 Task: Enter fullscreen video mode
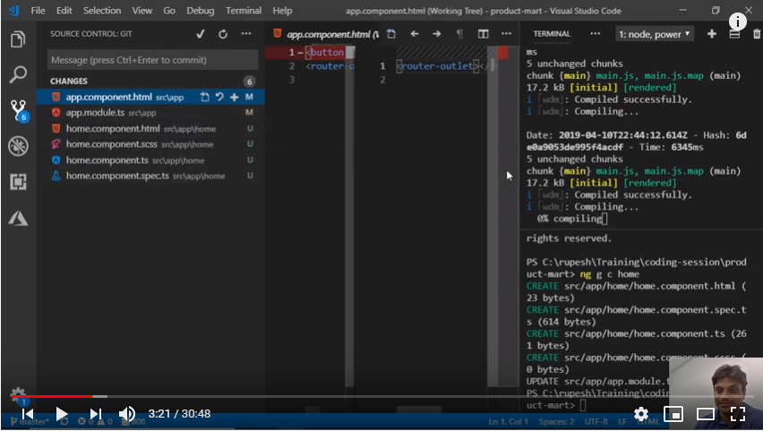[738, 414]
